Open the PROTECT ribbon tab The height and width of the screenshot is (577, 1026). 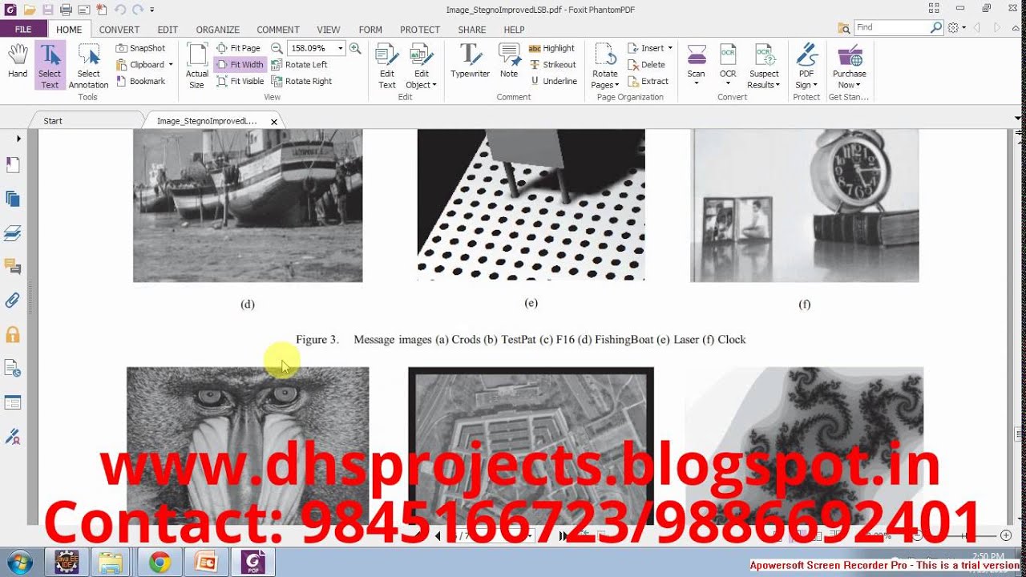[420, 30]
